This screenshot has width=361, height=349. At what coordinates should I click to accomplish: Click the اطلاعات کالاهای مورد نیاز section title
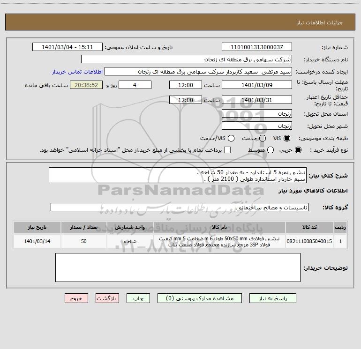313,191
